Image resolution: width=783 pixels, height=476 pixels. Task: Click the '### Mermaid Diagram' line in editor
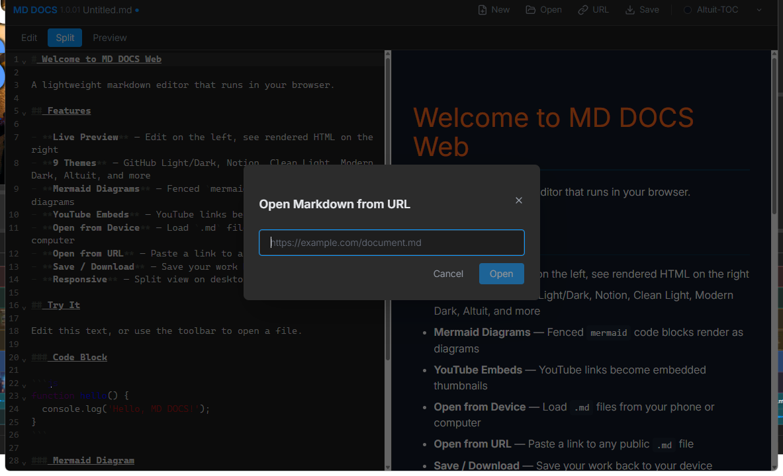82,461
